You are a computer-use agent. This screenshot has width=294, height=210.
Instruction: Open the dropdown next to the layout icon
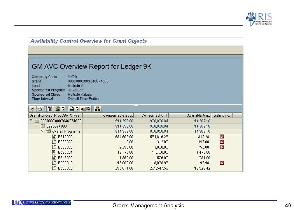(x=89, y=109)
